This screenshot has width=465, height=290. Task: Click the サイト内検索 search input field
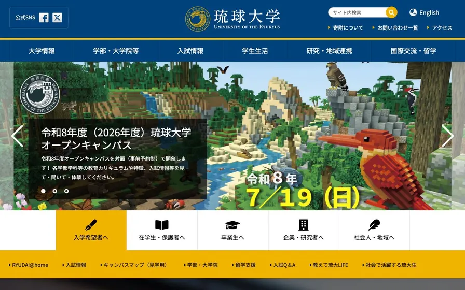[x=358, y=12]
